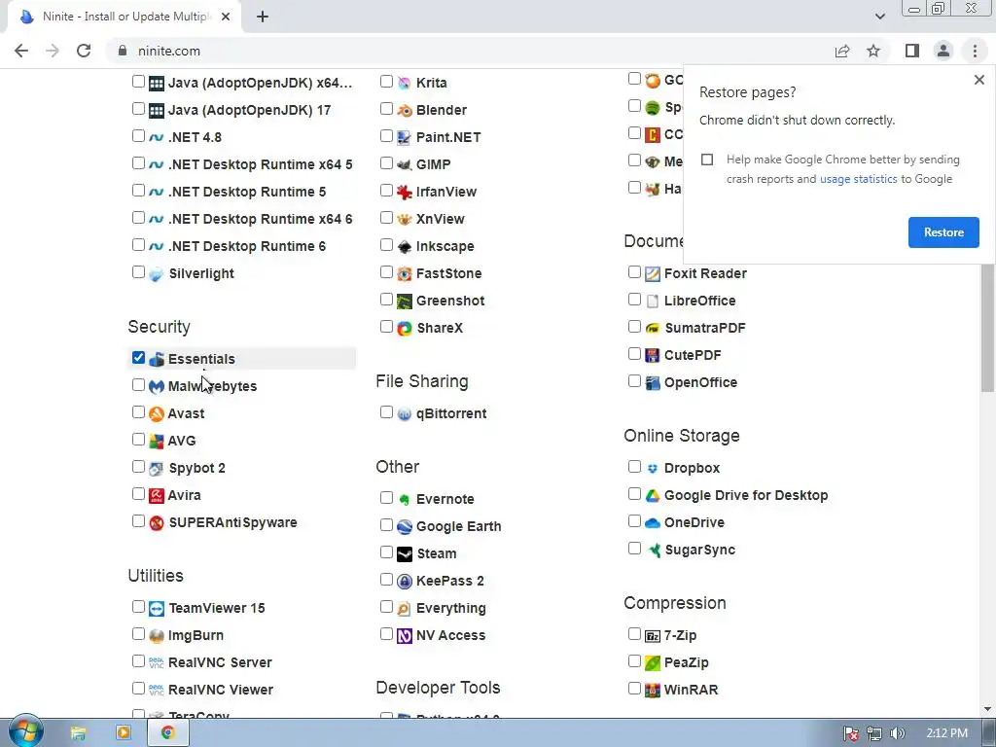The height and width of the screenshot is (747, 996).
Task: Click the AVG icon
Action: (157, 441)
